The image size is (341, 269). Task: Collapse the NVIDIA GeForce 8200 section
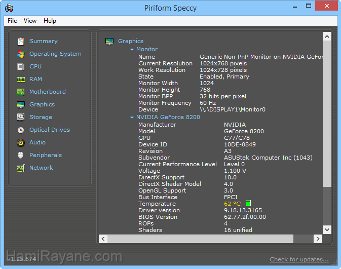point(132,118)
